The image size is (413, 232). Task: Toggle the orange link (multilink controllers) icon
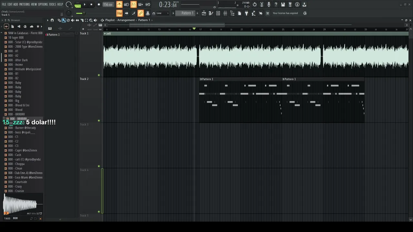point(140,13)
